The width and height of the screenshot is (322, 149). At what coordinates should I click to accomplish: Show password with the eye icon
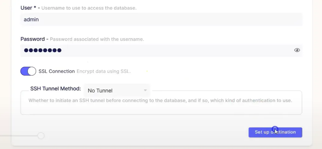point(297,50)
